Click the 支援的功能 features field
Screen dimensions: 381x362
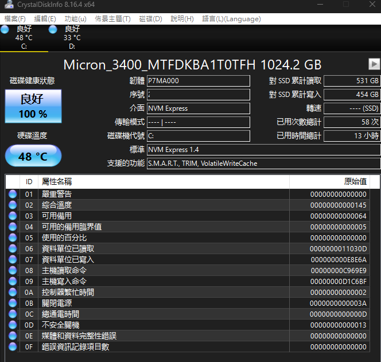click(263, 164)
